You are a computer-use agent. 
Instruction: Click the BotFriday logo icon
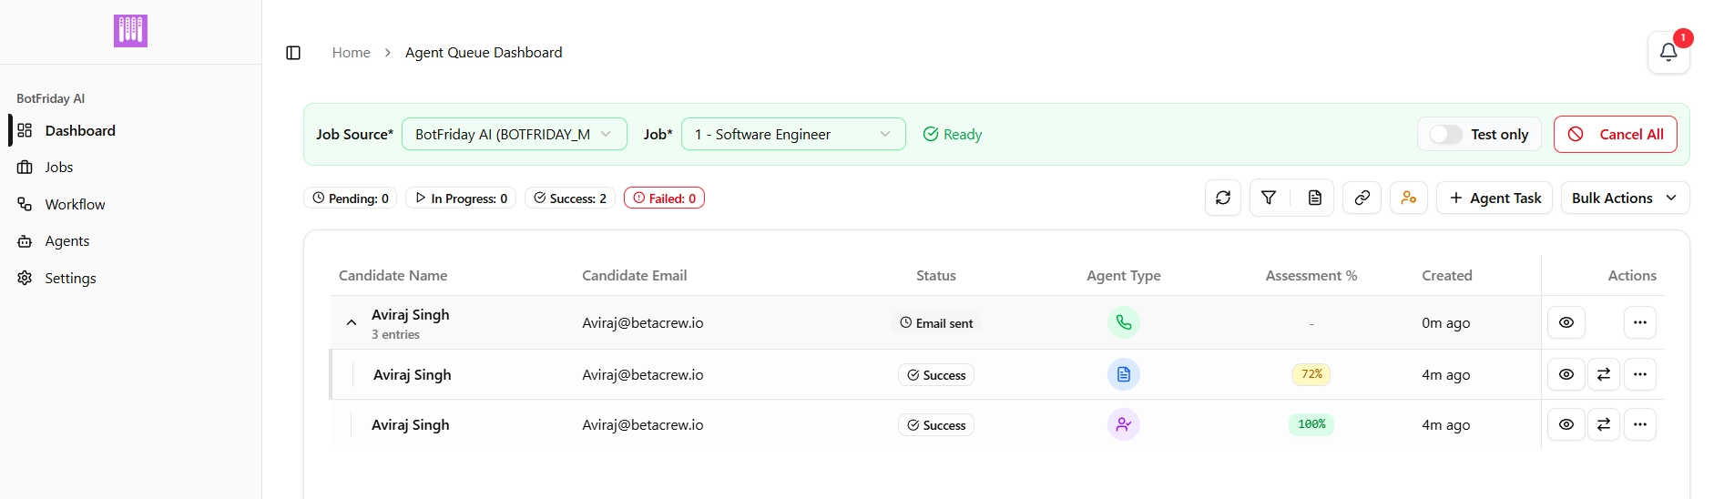tap(130, 31)
